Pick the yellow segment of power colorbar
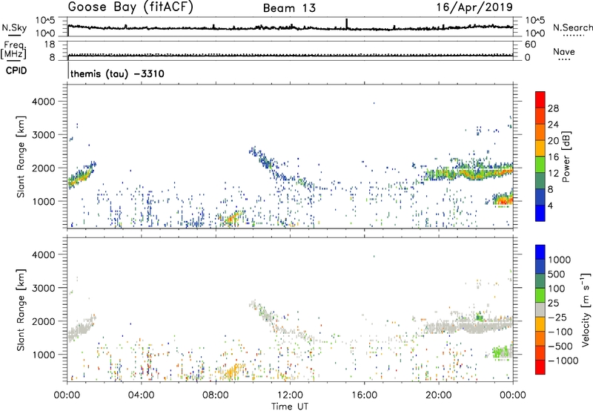Viewport: 593px width, 411px height. point(540,148)
